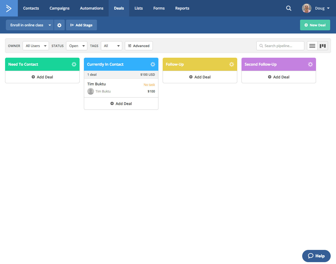Screen dimensions: 336x264
Task: Open Follow-Up stage gear settings
Action: (232, 64)
